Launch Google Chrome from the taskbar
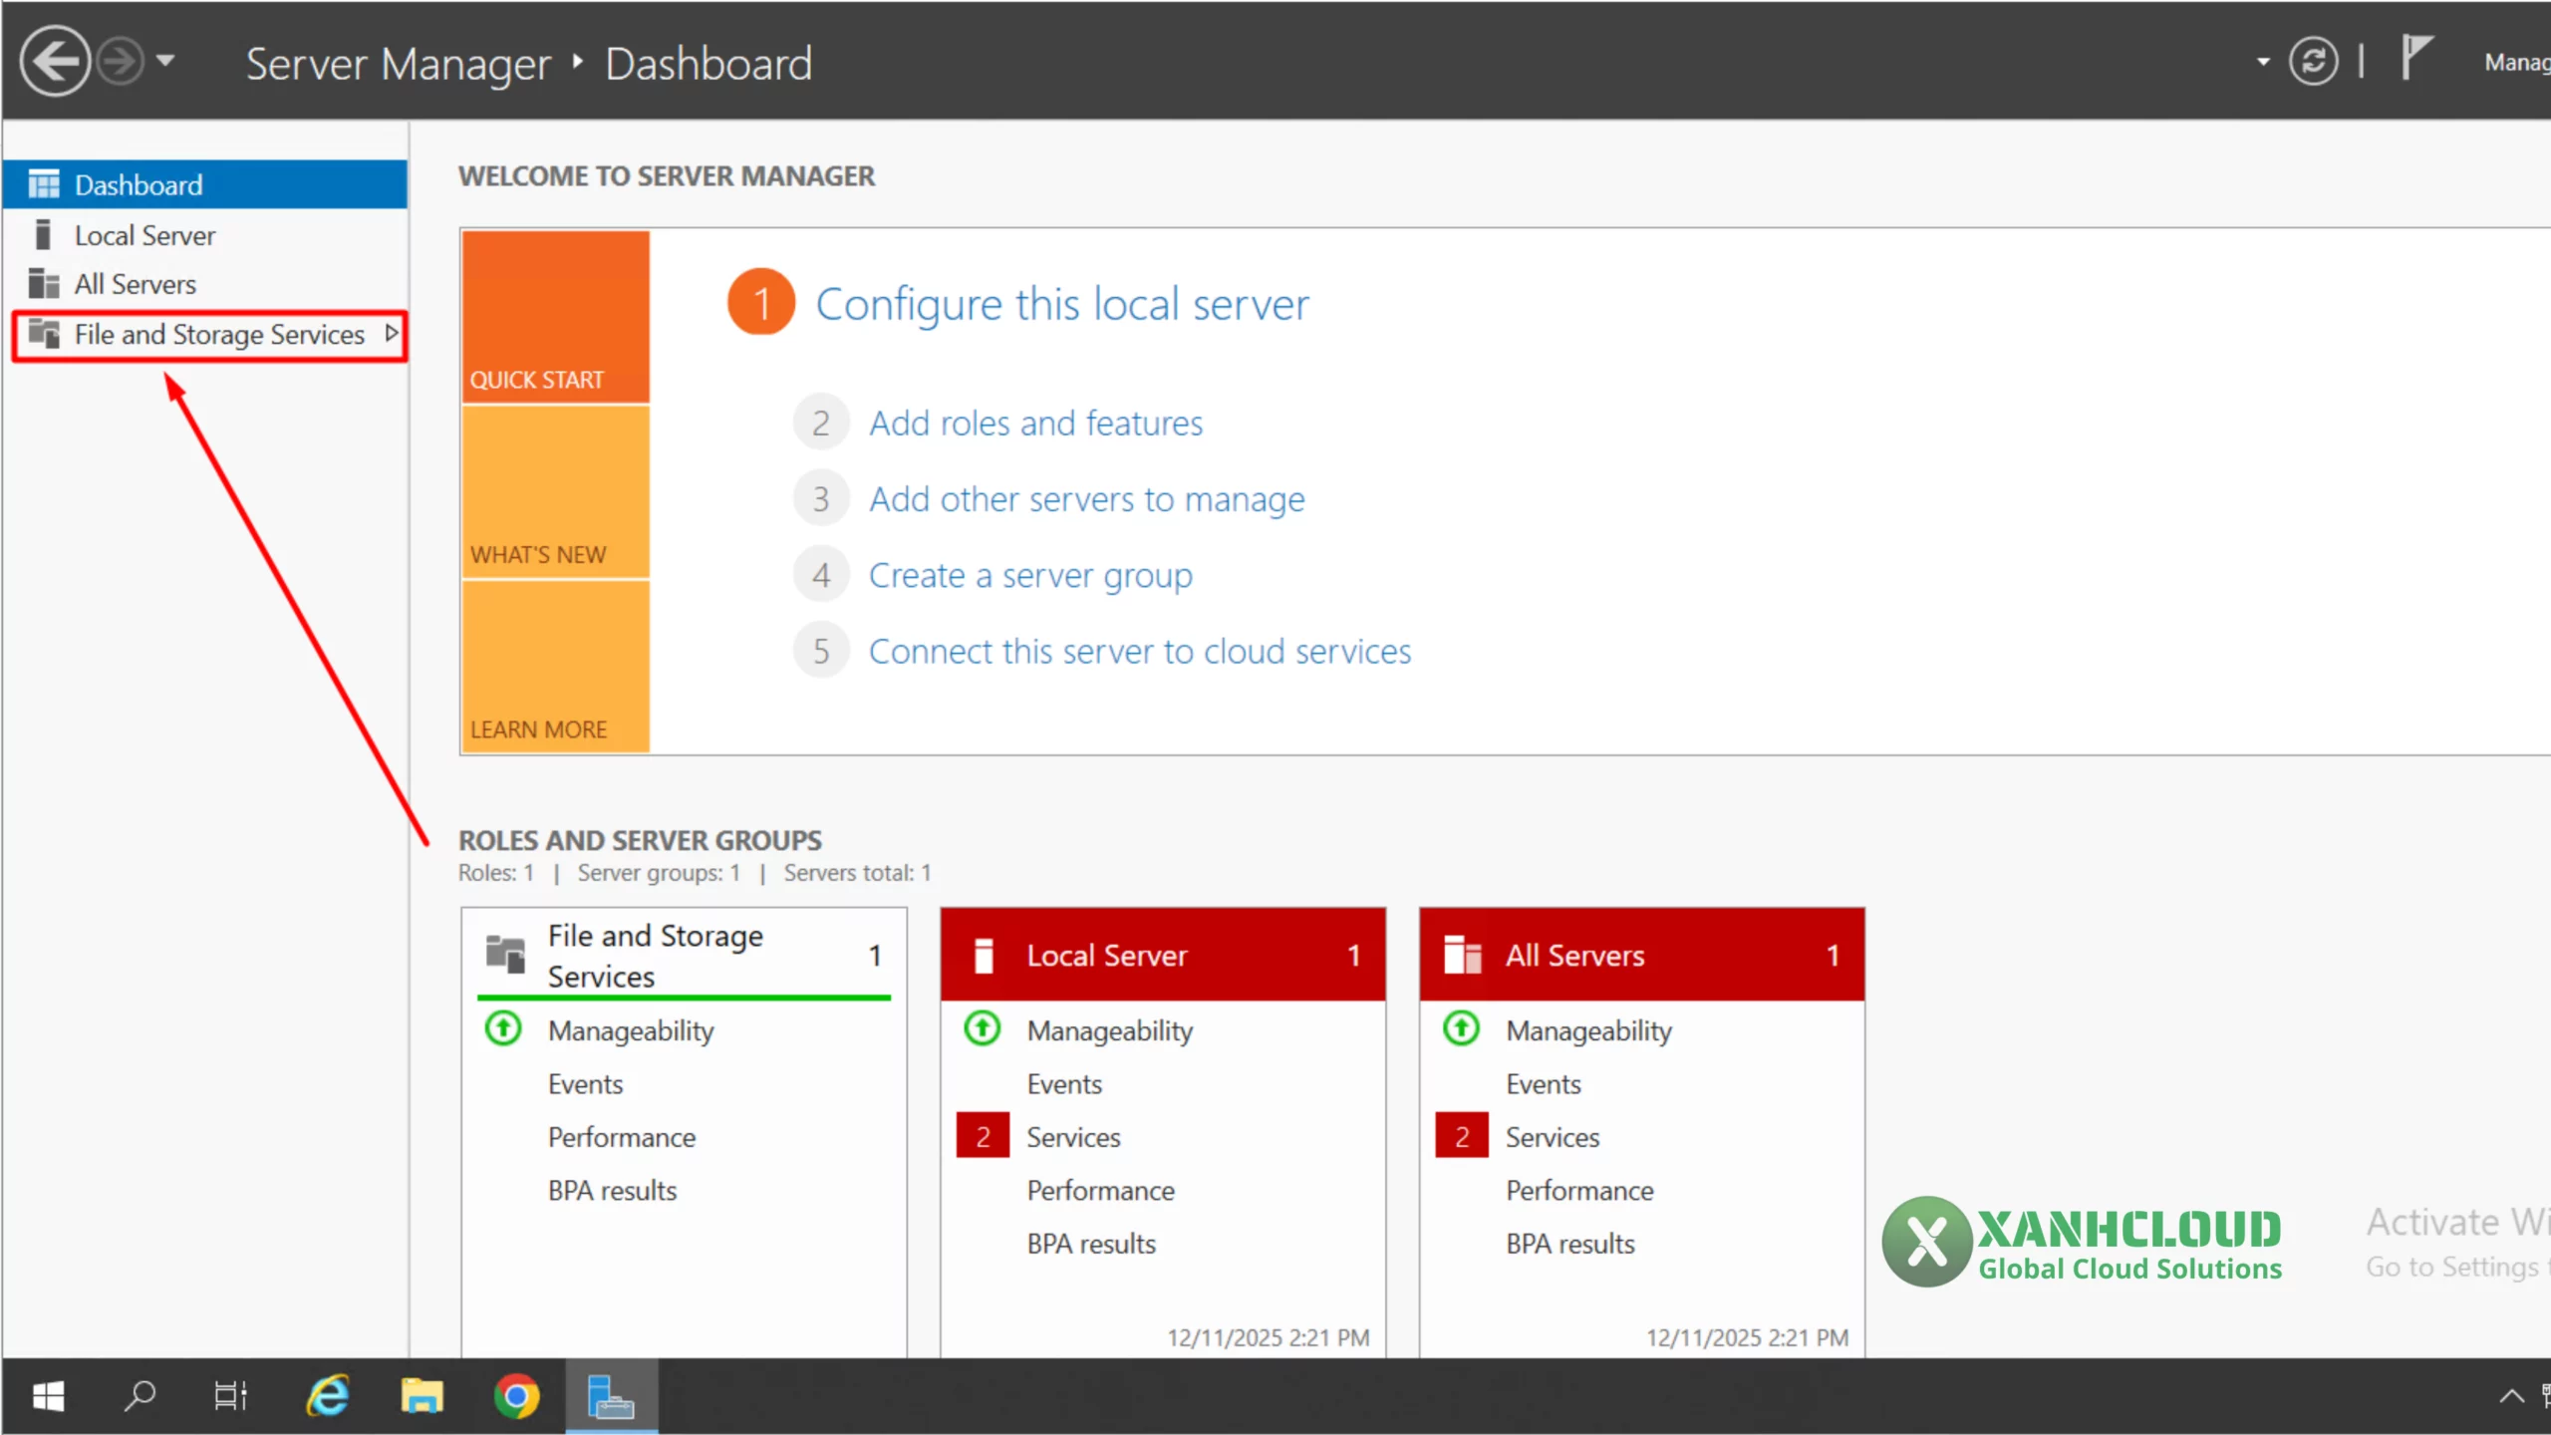Screen dimensions: 2551x1435 point(516,1395)
